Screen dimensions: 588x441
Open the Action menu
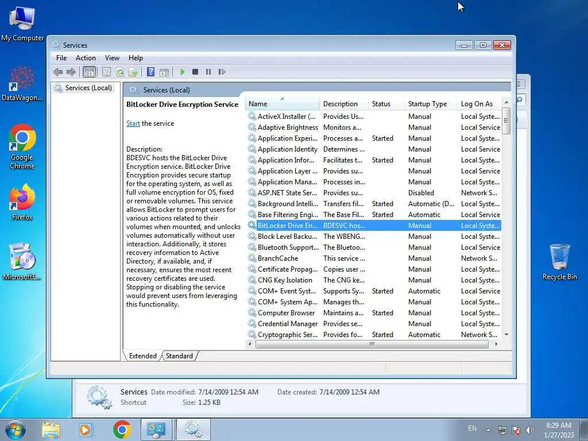coord(86,58)
